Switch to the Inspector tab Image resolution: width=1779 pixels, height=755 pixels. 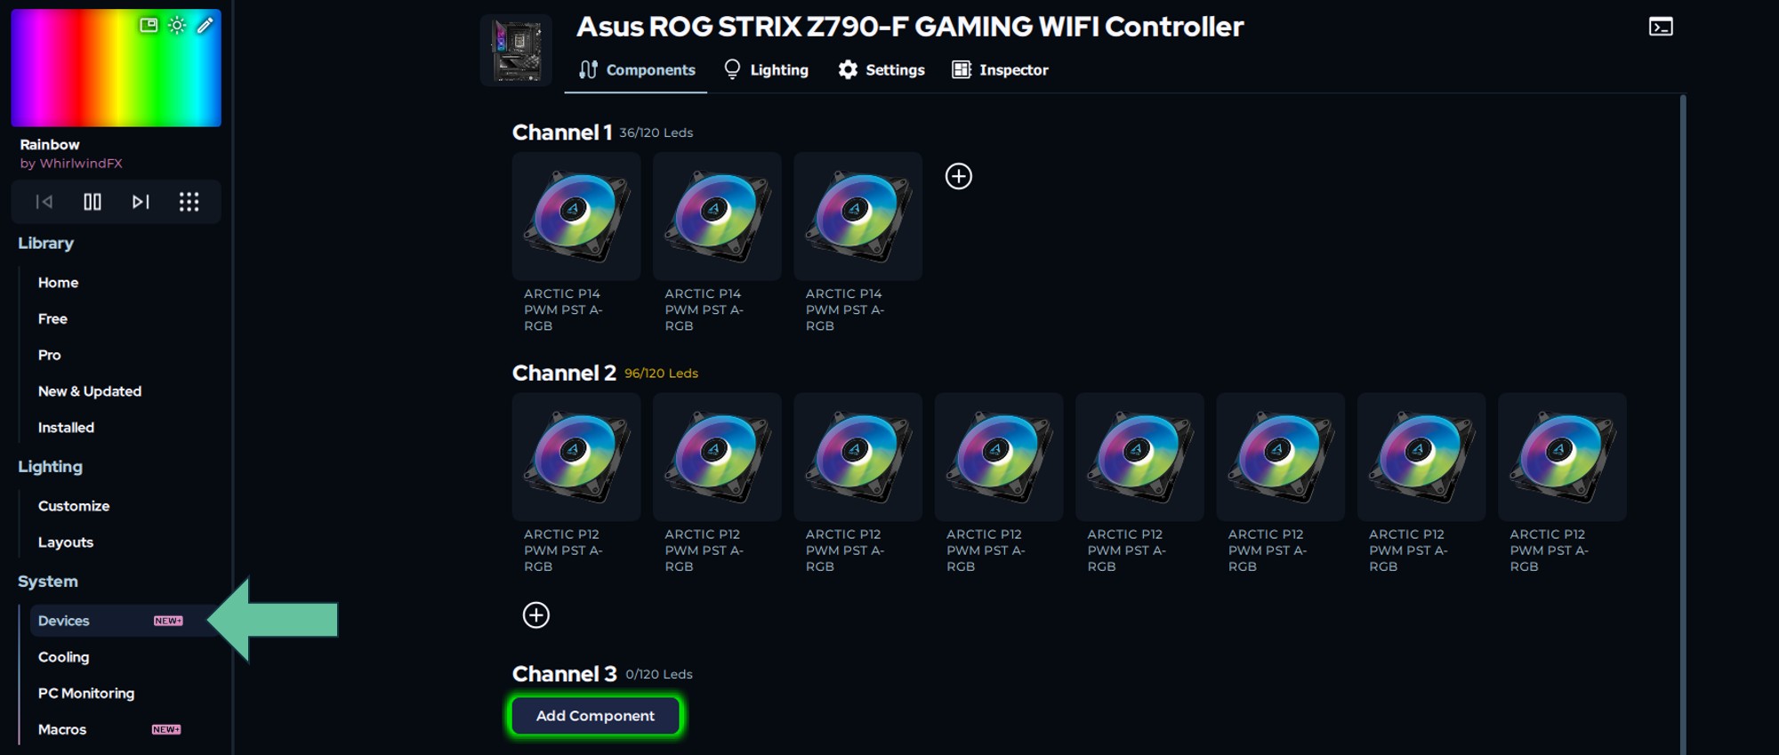tap(1000, 69)
